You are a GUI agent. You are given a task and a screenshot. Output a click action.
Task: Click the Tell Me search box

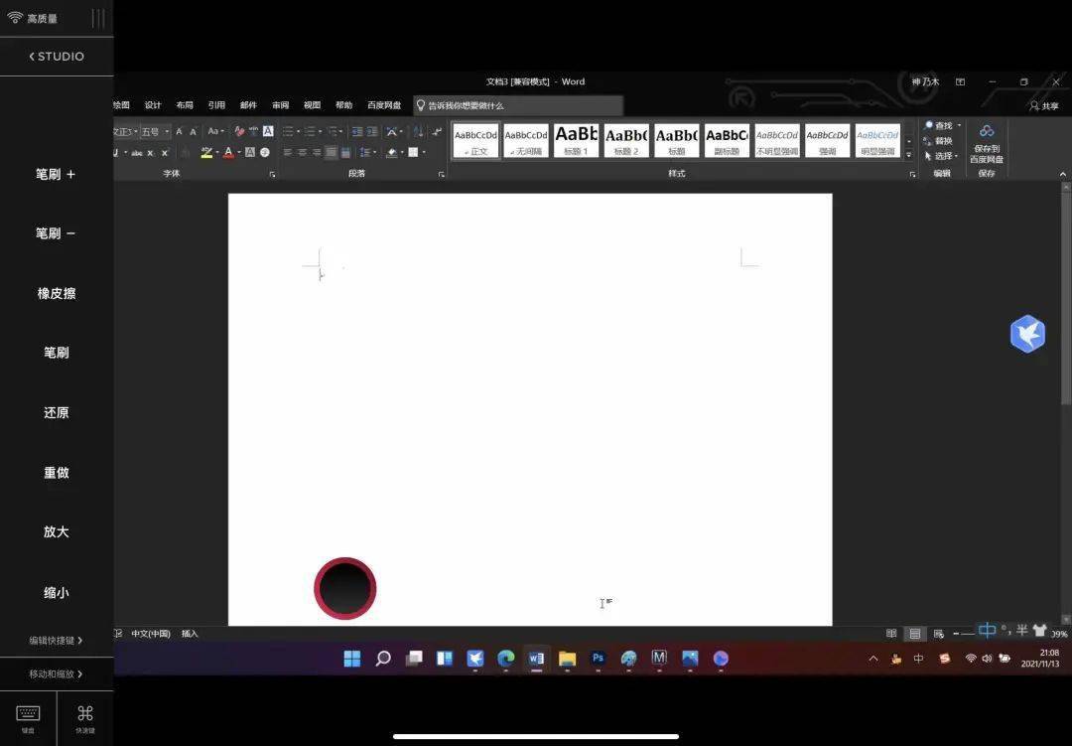pos(516,105)
